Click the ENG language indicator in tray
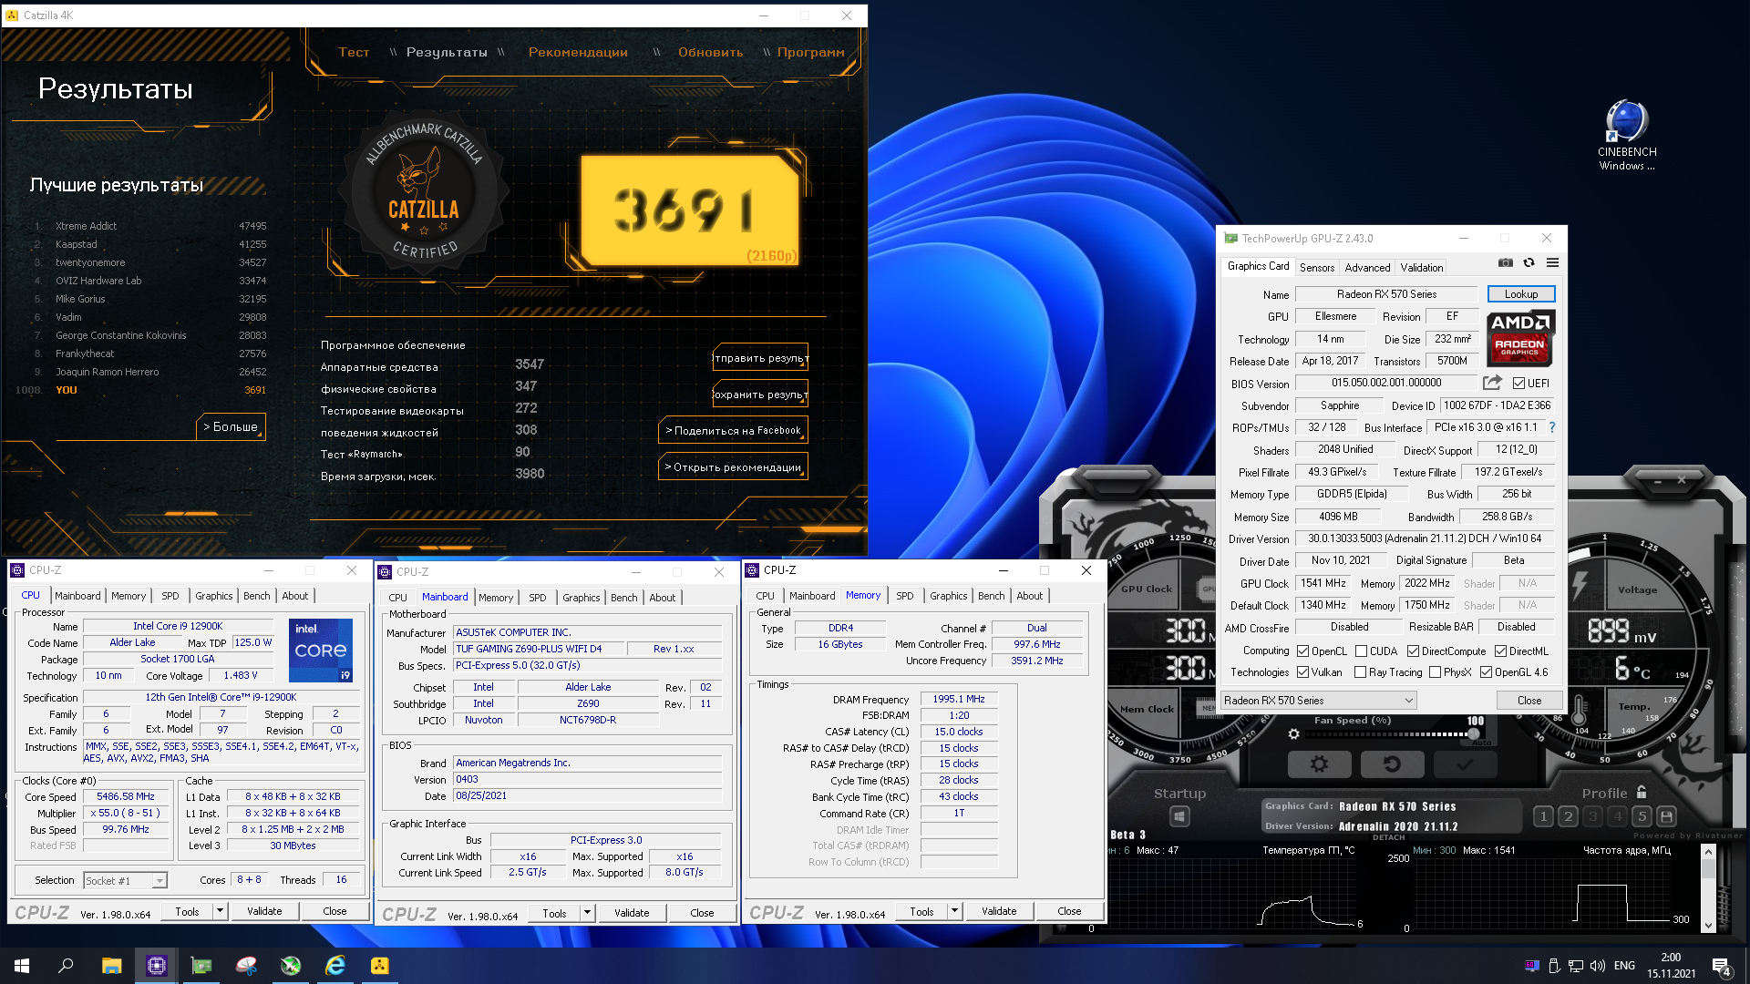1750x984 pixels. (1624, 966)
